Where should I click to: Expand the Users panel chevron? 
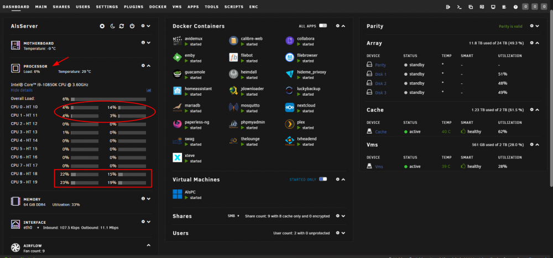coord(343,233)
